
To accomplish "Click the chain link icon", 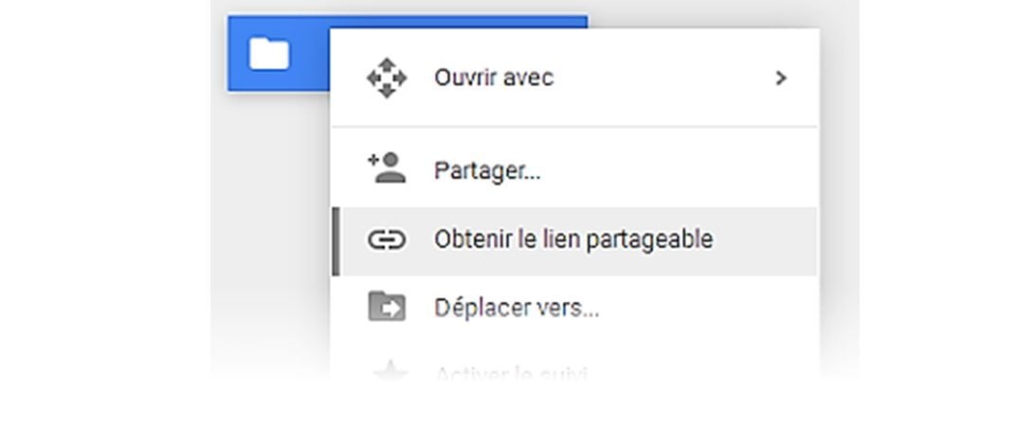I will (386, 240).
